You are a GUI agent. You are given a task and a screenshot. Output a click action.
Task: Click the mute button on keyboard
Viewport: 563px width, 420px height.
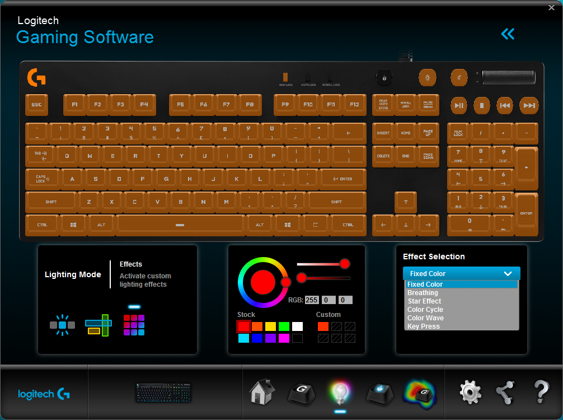click(x=459, y=78)
